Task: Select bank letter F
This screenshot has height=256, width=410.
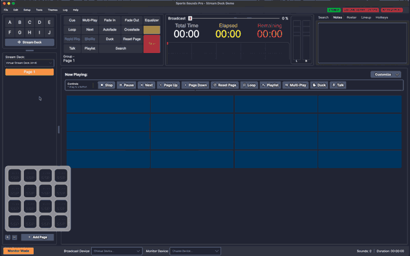Action: [x=10, y=32]
